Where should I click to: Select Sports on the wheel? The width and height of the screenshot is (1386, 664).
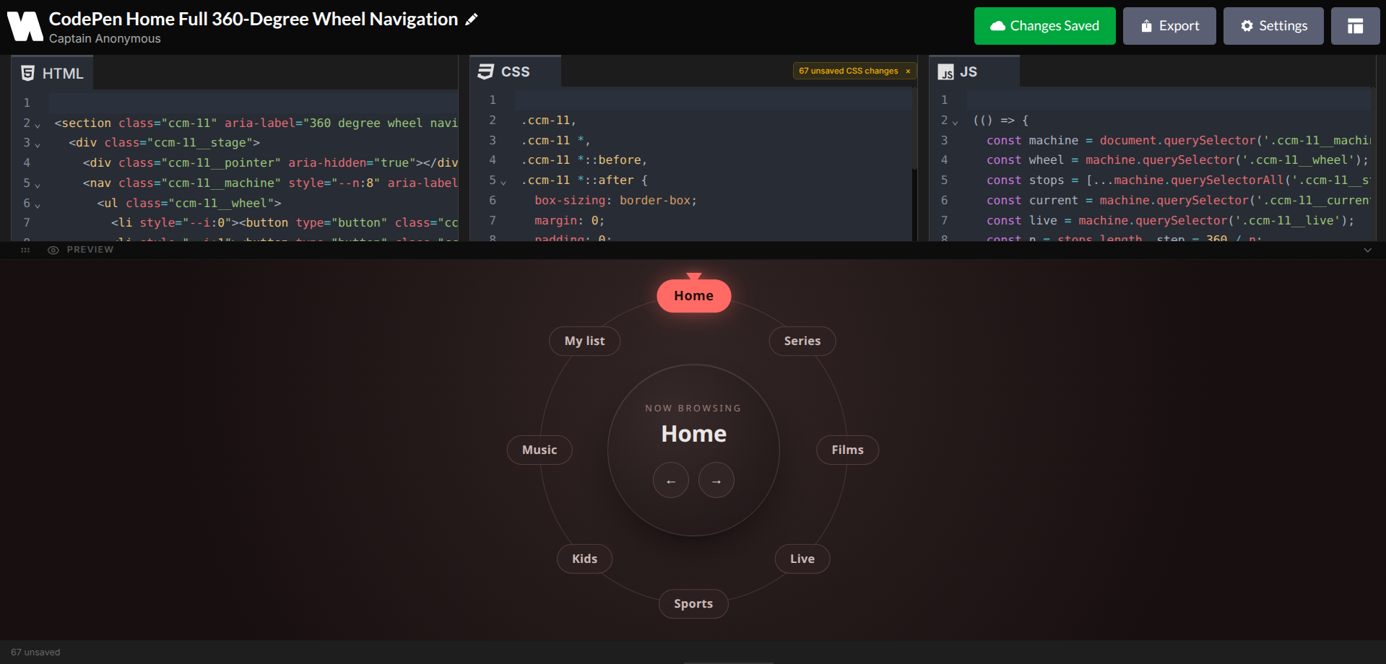[x=693, y=603]
